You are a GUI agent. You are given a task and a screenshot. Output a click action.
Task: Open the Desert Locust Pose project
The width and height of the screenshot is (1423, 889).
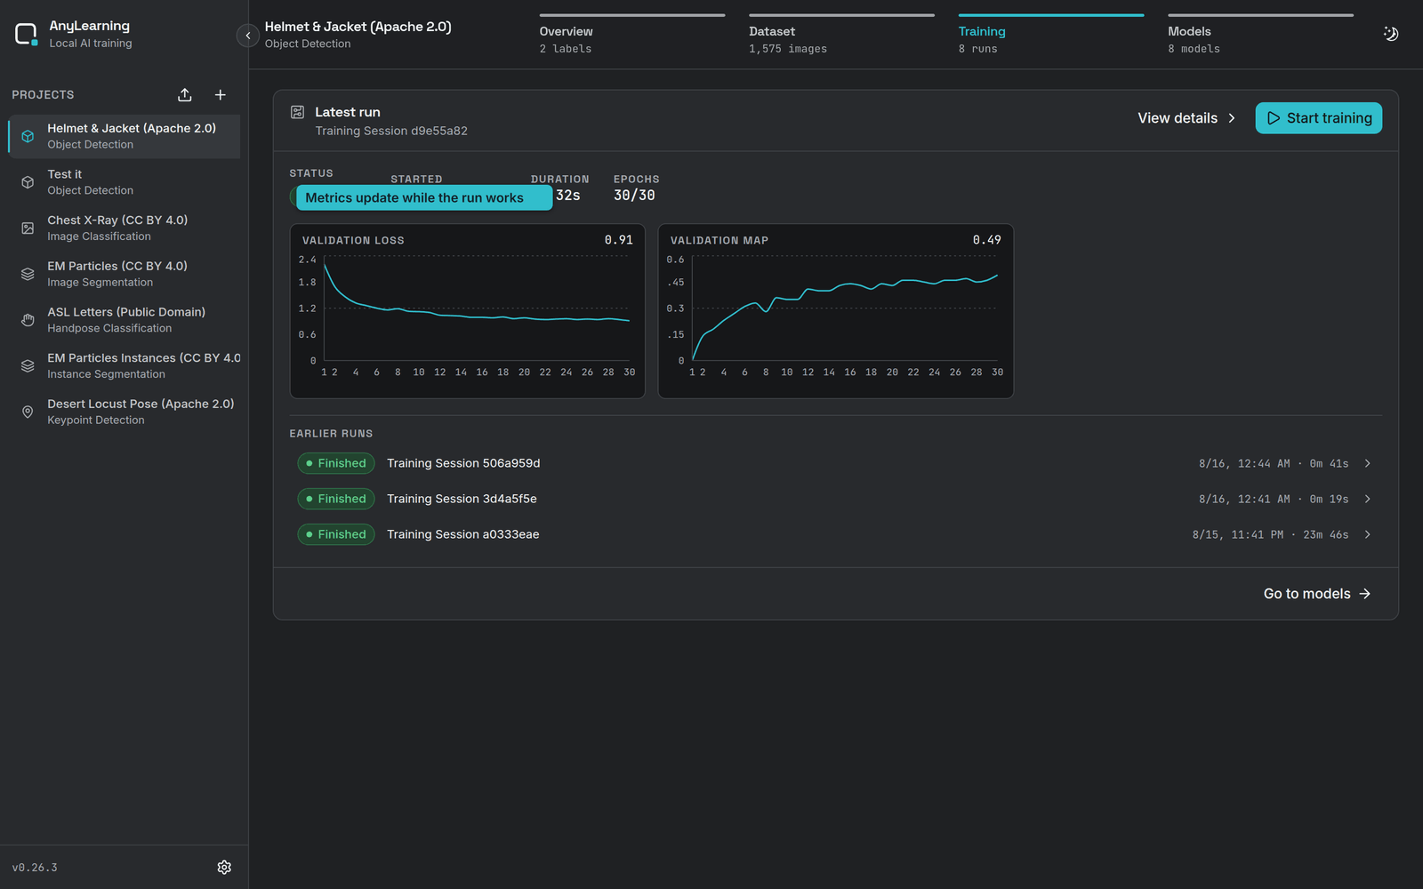click(x=125, y=412)
